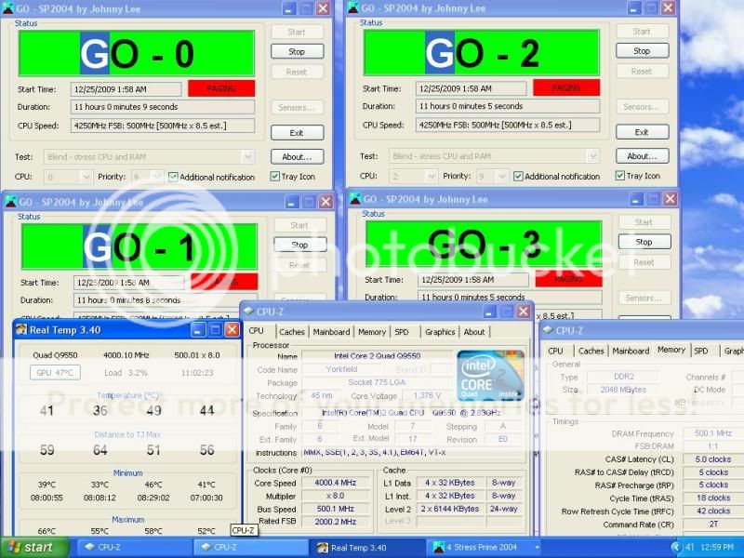
Task: Click the Real Temp title bar icon
Action: tap(20, 329)
